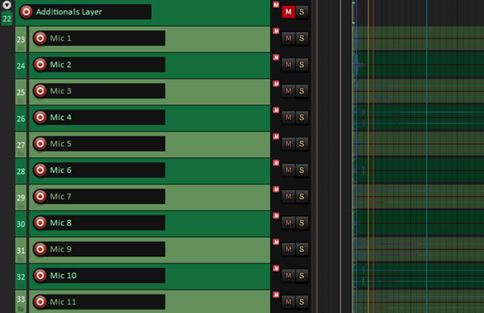
Task: Enable record arm on Mic 7
Action: pyautogui.click(x=40, y=197)
